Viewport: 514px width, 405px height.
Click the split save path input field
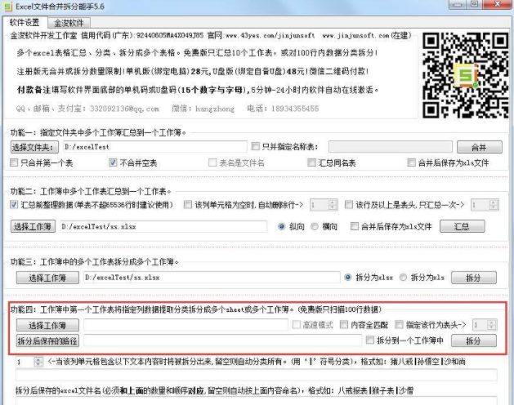pyautogui.click(x=222, y=340)
